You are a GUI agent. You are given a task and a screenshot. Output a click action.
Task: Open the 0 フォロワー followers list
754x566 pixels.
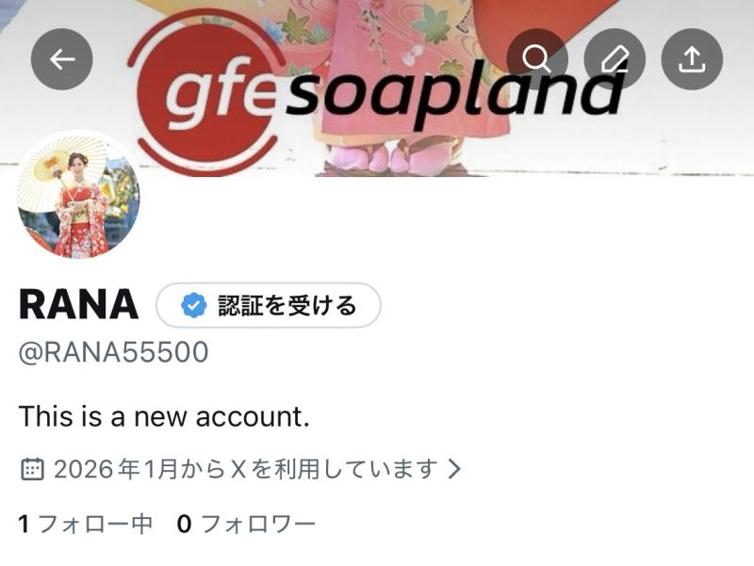[x=246, y=524]
